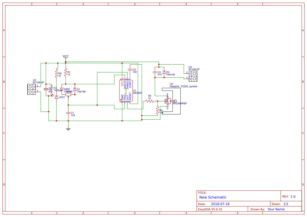This screenshot has height=217, width=307.
Task: Select the U2 heatsink outline
Action: [x=171, y=101]
